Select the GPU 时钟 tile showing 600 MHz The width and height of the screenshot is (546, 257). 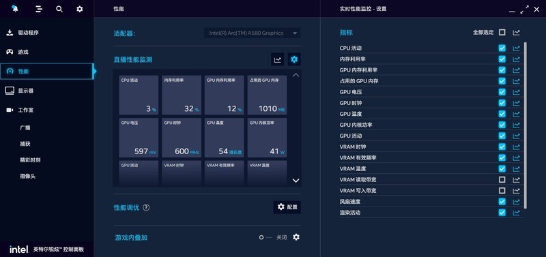(182, 138)
